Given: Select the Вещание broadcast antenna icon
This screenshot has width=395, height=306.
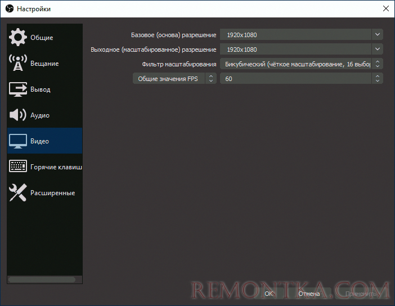Looking at the screenshot, I should (18, 63).
